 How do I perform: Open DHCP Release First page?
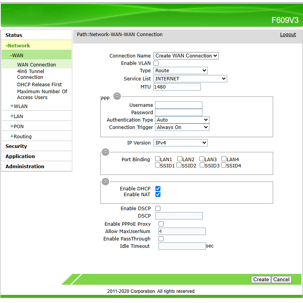coord(39,85)
